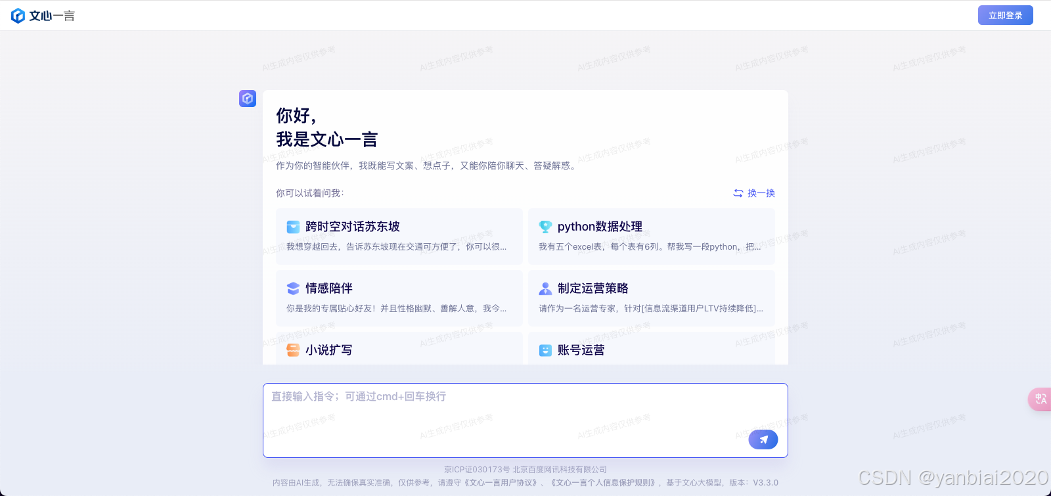Open the 文心一言个人信息保护规则 link
The height and width of the screenshot is (496, 1051).
pyautogui.click(x=605, y=482)
